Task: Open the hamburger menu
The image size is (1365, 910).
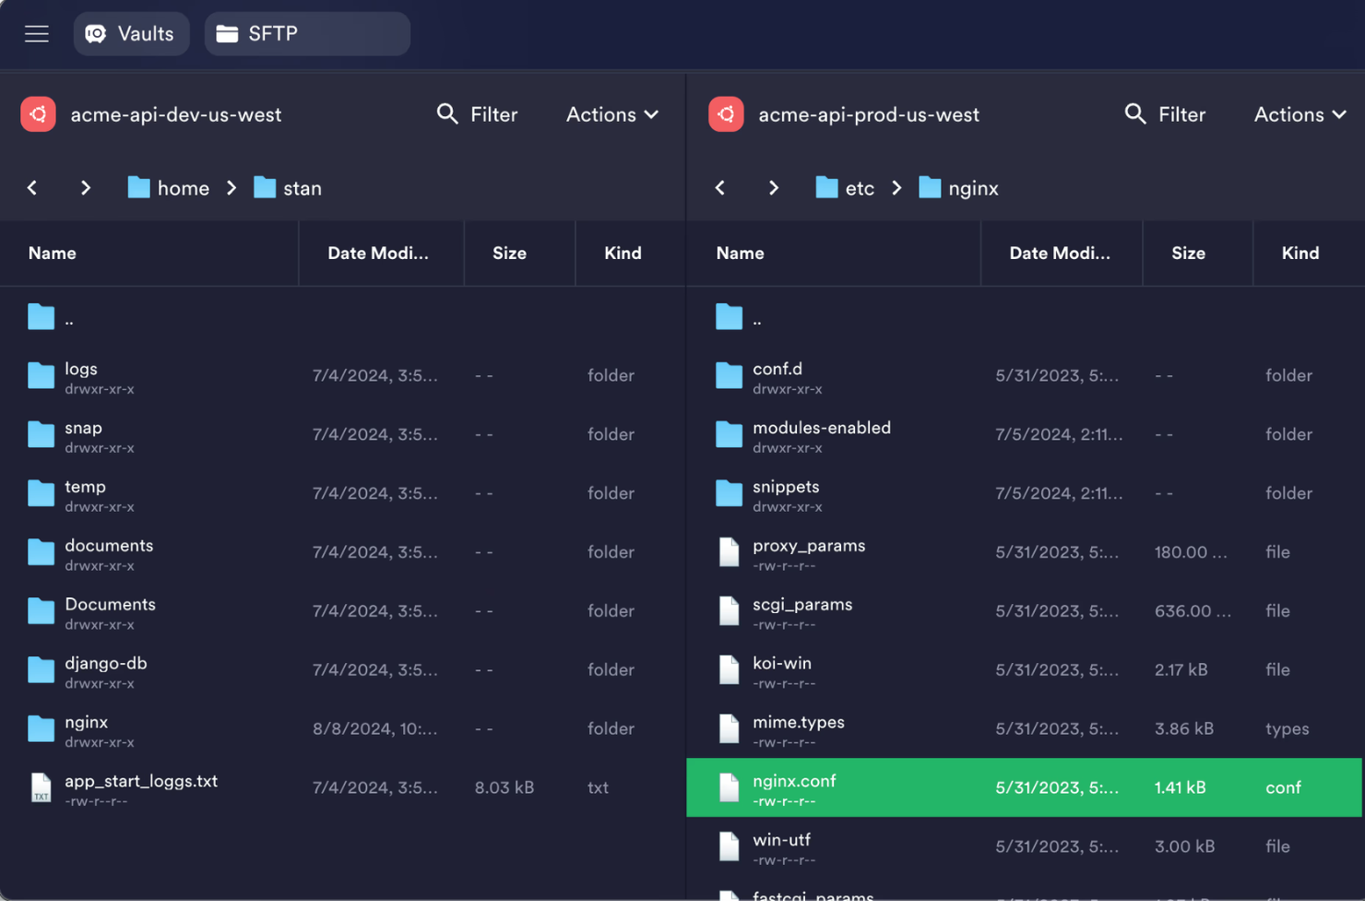Action: [36, 33]
